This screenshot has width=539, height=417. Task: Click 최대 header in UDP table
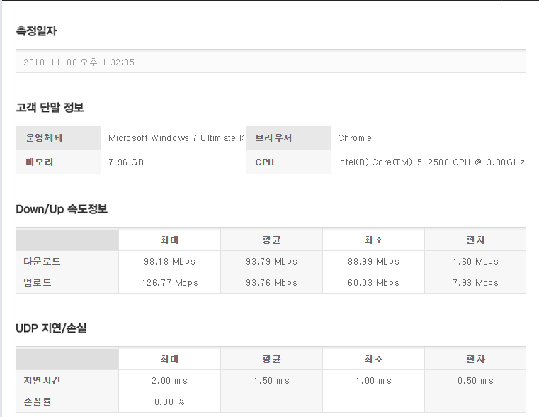pos(169,359)
